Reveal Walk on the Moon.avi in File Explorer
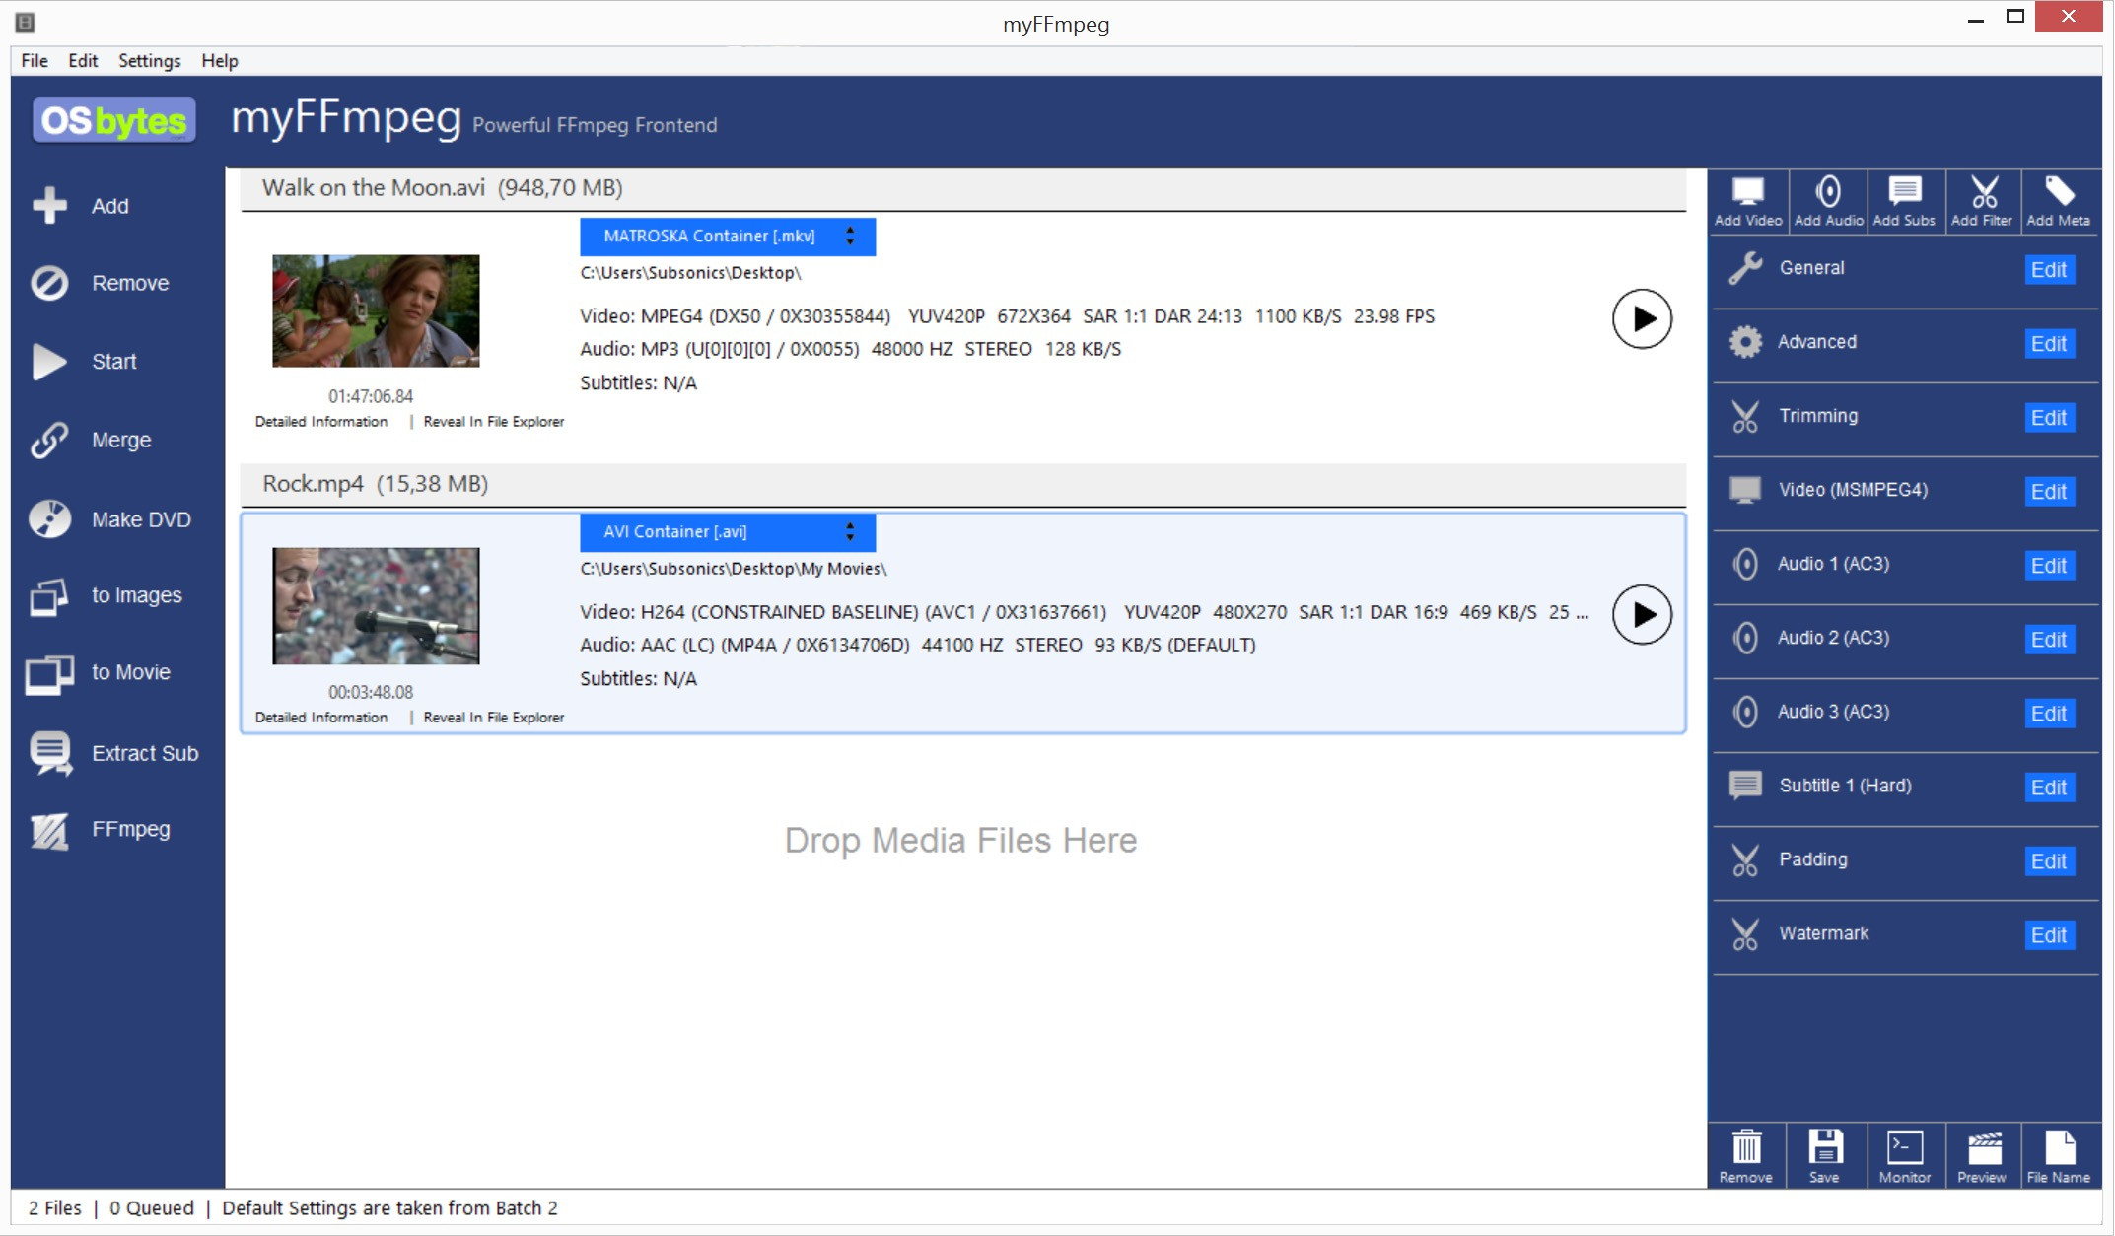 click(x=494, y=422)
